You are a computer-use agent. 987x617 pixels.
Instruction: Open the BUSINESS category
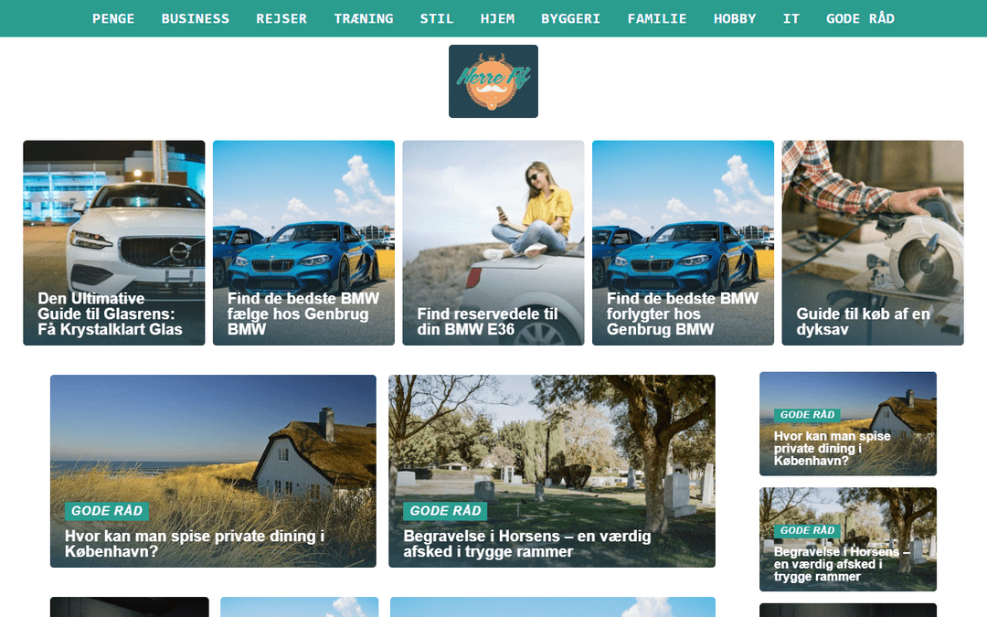pos(196,19)
